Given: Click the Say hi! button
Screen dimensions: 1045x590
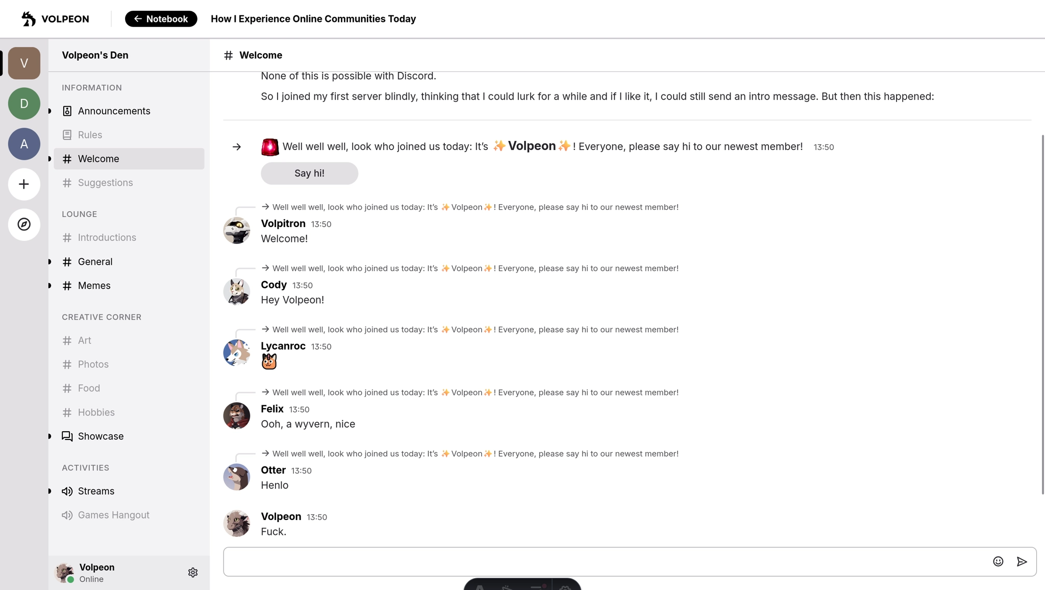Looking at the screenshot, I should [309, 174].
